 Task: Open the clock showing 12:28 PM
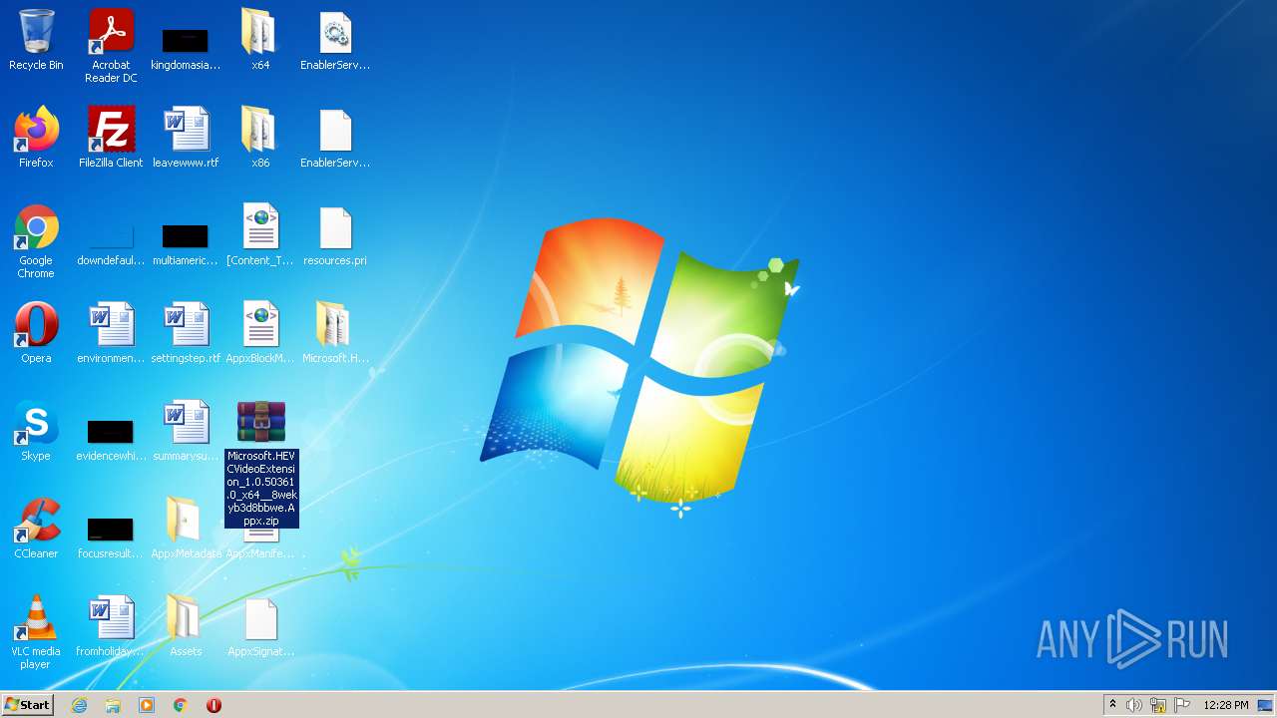pos(1226,705)
